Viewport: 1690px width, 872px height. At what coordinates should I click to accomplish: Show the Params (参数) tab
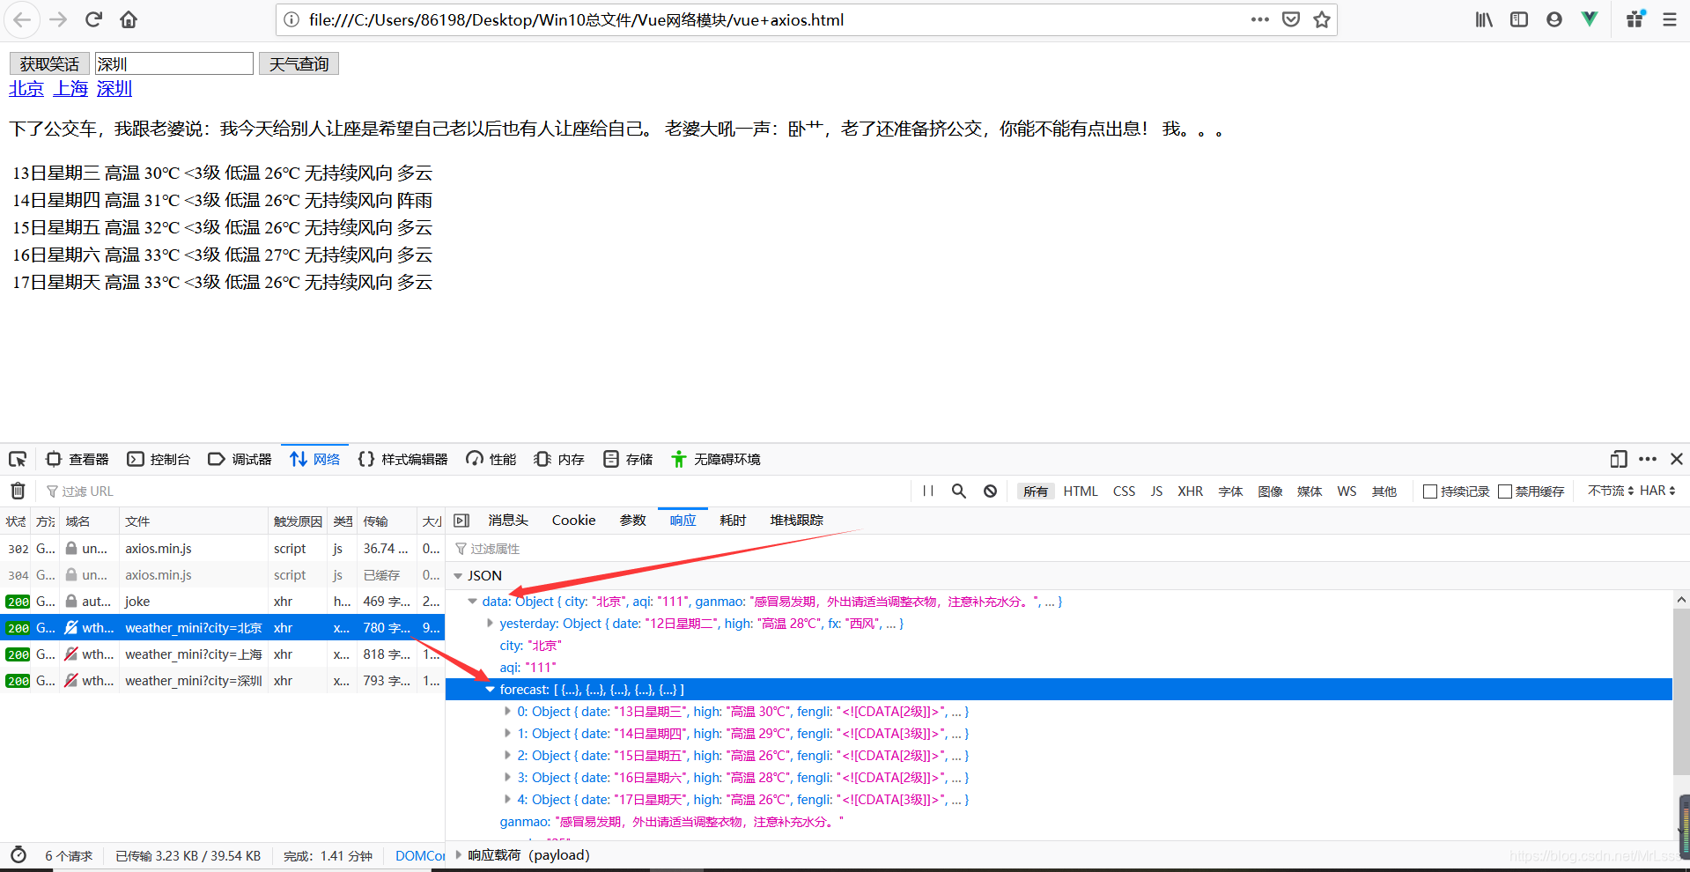632,521
